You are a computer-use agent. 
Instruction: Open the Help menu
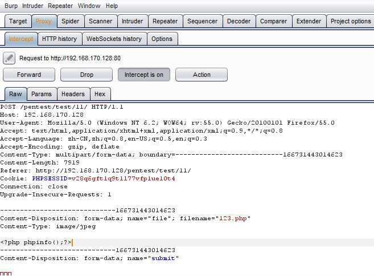112,6
